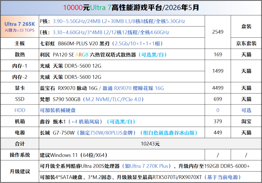This screenshot has height=183, width=262.
Task: Click the 2549 price cell
Action: pyautogui.click(x=218, y=32)
